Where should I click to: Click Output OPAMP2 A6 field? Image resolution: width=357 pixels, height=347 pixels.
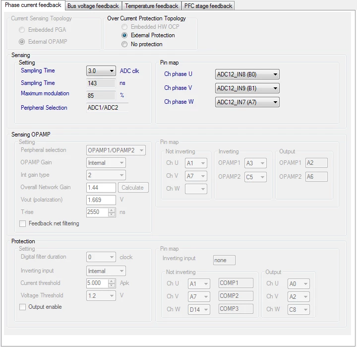click(316, 177)
